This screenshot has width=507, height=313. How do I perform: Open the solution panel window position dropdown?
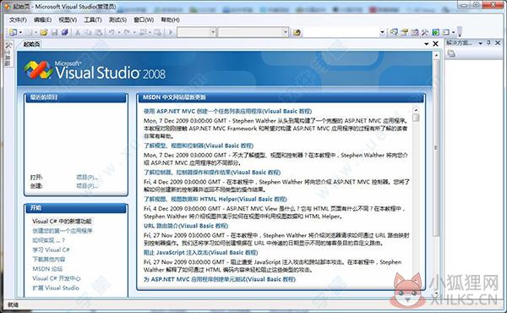pos(481,43)
